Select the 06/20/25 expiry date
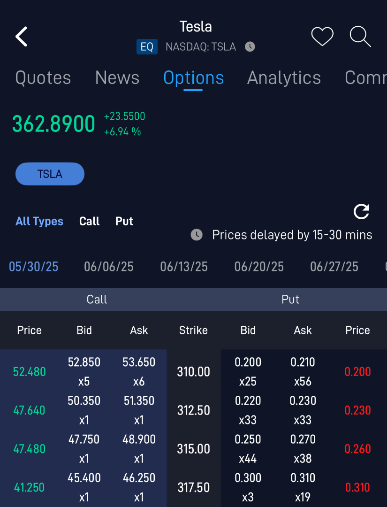 pyautogui.click(x=259, y=267)
